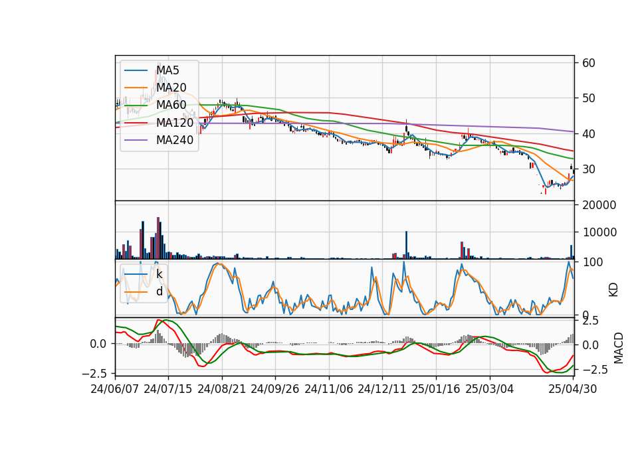Image resolution: width=638 pixels, height=458 pixels.
Task: Click the 24/09/26 date axis label
Action: coord(274,389)
